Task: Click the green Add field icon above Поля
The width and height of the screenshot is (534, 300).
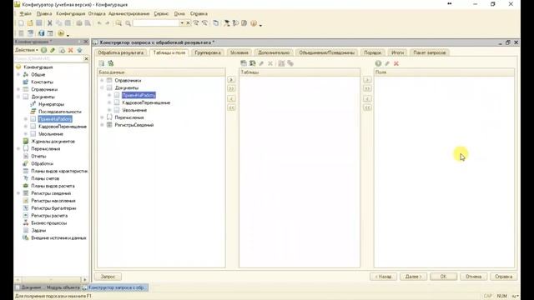Action: click(x=378, y=63)
